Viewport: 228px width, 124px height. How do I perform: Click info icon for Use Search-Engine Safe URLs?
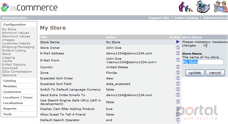[x=178, y=101]
